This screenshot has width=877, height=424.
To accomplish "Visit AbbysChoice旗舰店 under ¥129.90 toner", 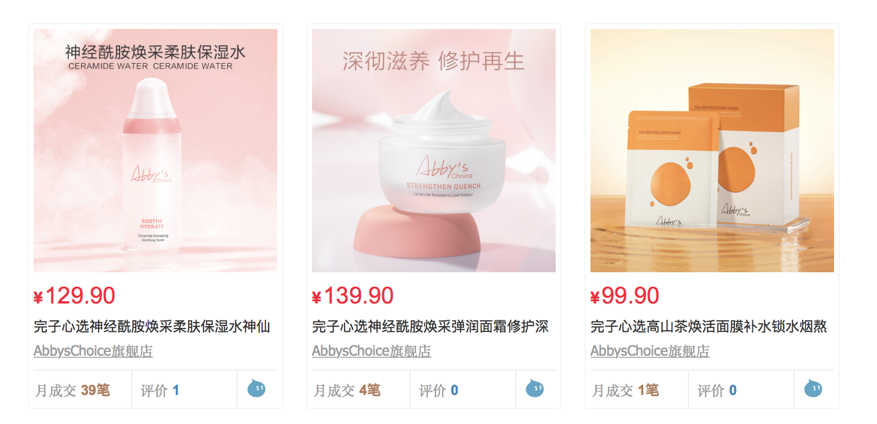I will coord(93,351).
